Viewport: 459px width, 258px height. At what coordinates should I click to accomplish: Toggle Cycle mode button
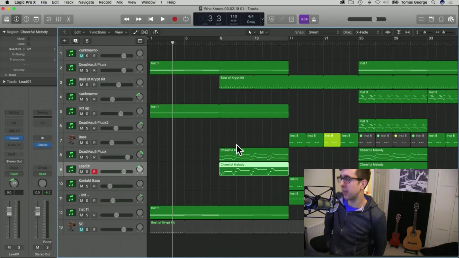tap(186, 19)
